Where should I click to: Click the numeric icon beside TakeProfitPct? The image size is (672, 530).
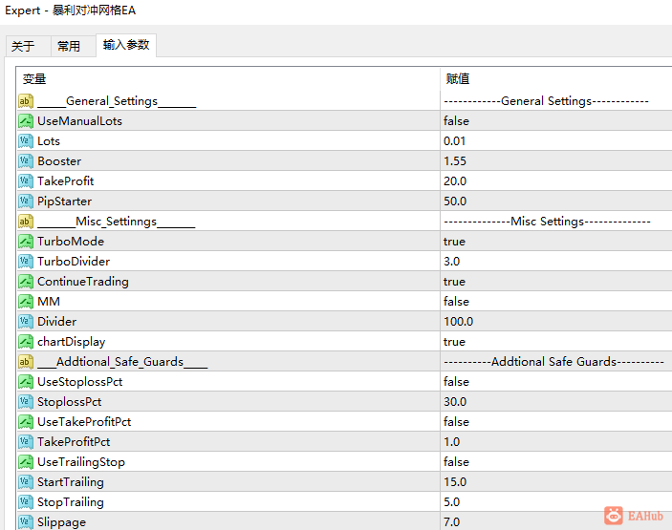click(26, 442)
